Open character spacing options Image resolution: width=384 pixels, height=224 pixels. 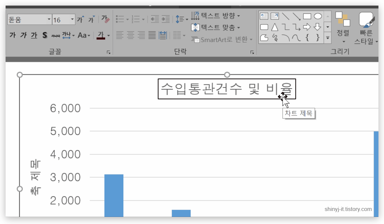click(x=68, y=35)
